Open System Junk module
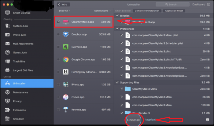 27,26
